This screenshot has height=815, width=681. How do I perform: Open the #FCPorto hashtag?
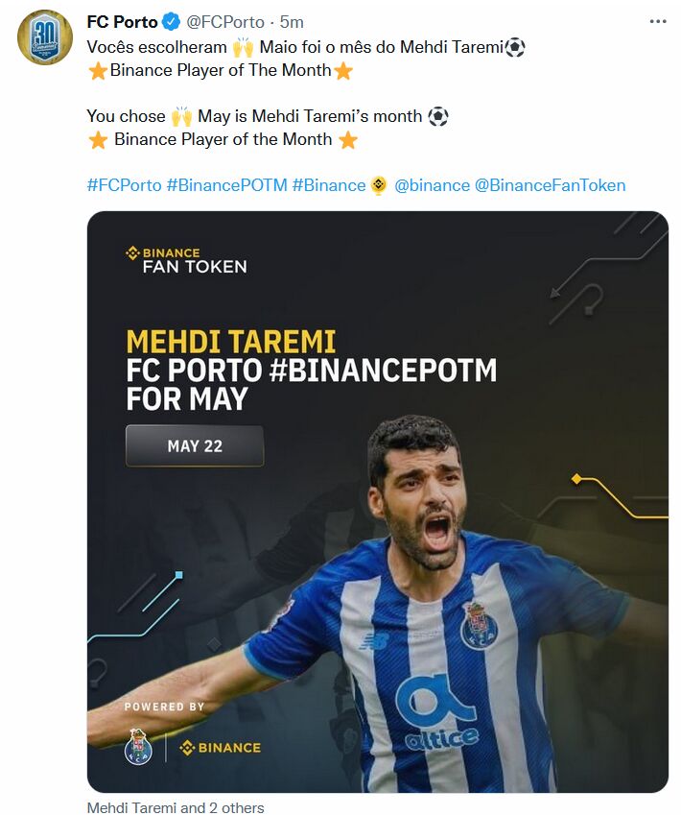[124, 185]
